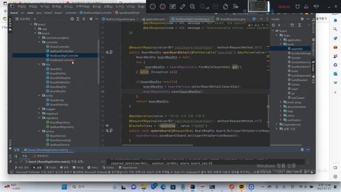
Task: Open BoardEntity class in entity package
Action: 57,100
